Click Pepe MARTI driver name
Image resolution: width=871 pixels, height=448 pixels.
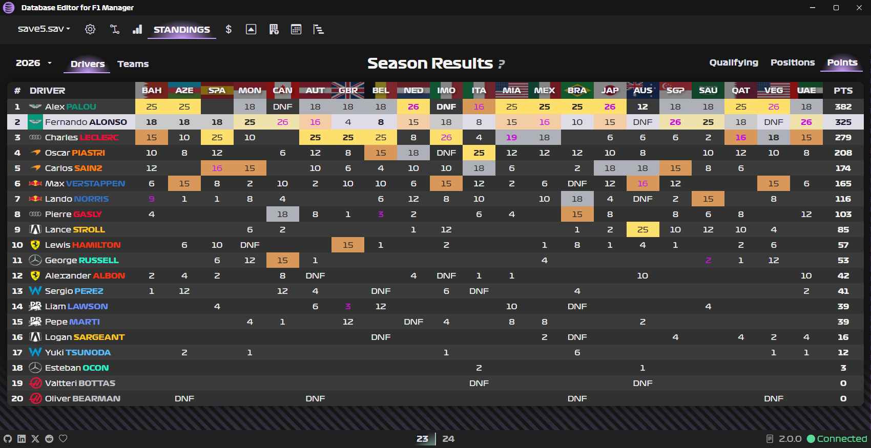(72, 322)
